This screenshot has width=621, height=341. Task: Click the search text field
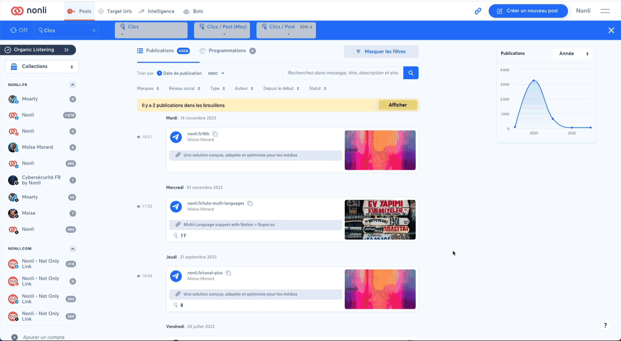click(343, 73)
